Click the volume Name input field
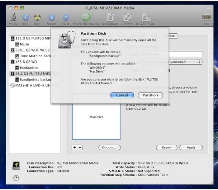218x190 pixels. 185,54
